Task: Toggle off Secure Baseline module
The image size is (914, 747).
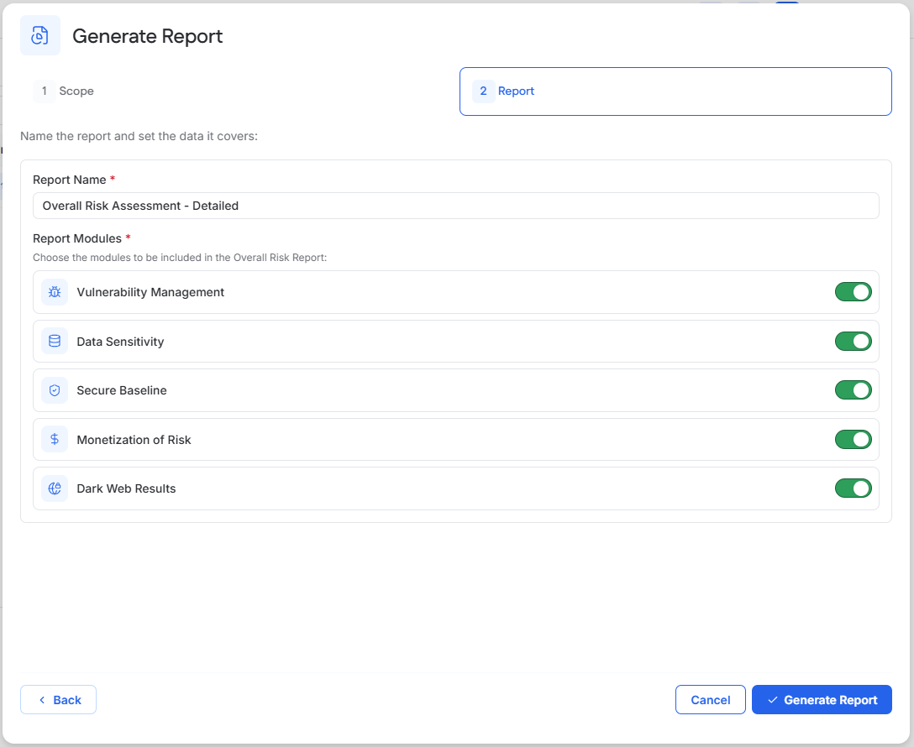Action: tap(853, 390)
